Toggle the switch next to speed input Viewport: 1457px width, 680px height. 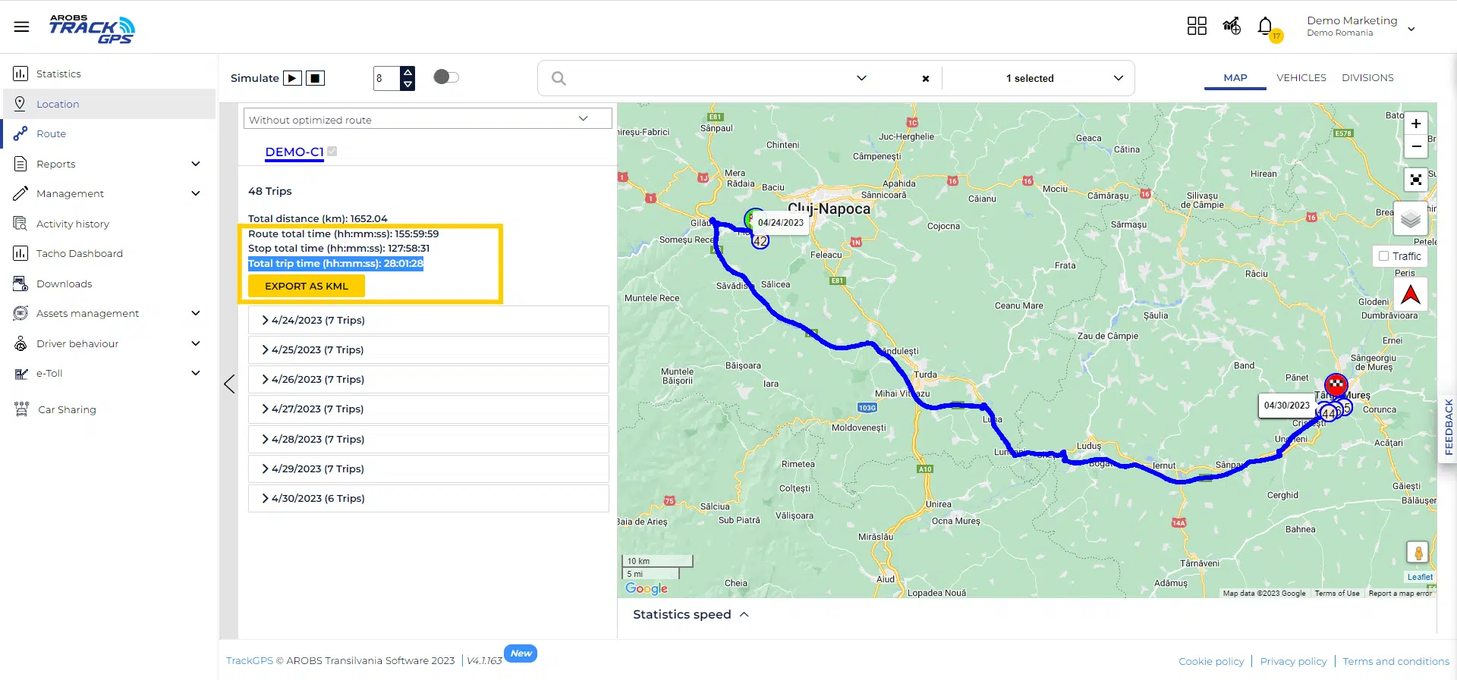(446, 77)
